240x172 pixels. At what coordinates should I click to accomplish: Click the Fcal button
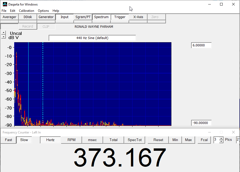point(204,140)
